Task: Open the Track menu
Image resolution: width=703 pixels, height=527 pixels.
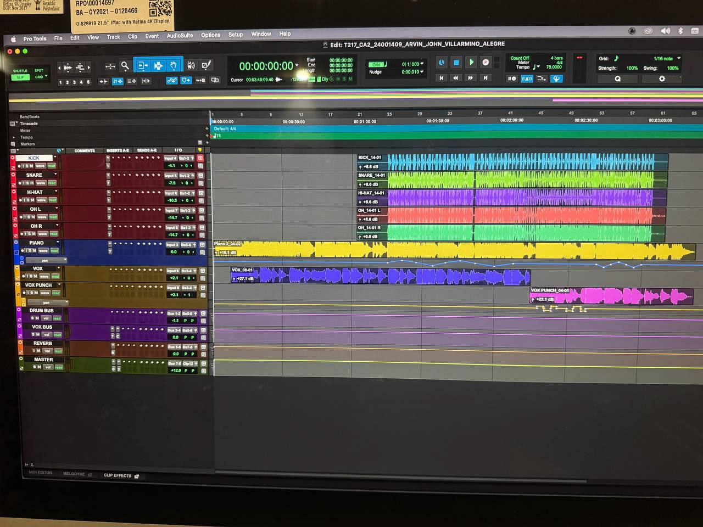Action: 113,37
